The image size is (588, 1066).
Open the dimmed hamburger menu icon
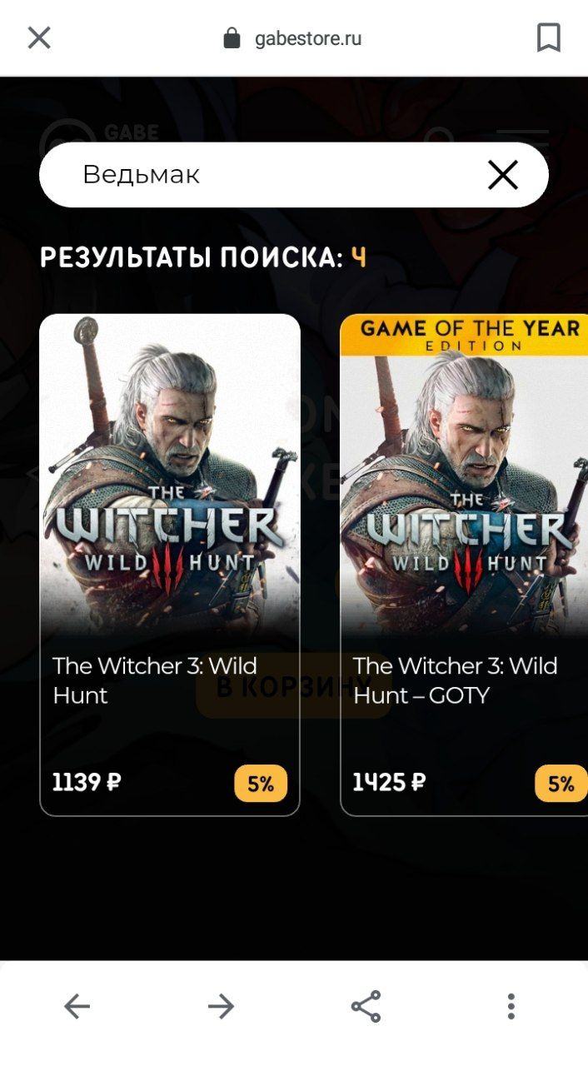(x=522, y=137)
